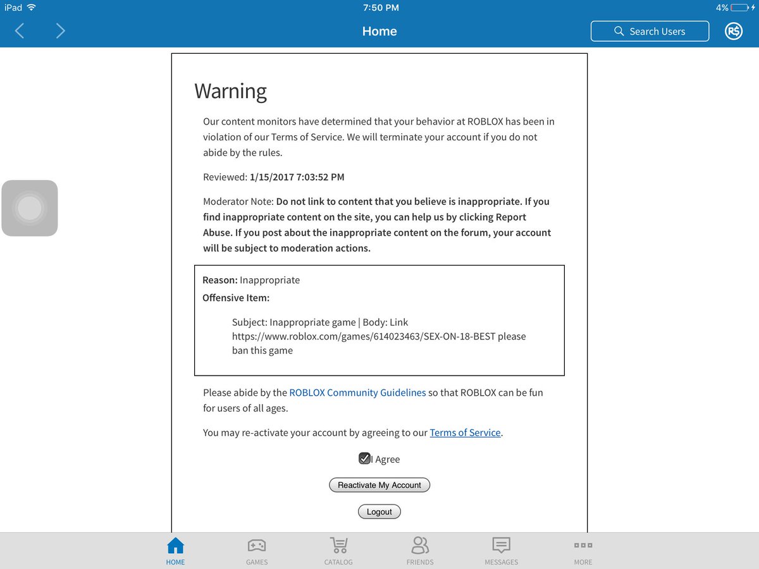The width and height of the screenshot is (759, 569).
Task: Click the 'Offensive Item:' label
Action: click(x=236, y=297)
